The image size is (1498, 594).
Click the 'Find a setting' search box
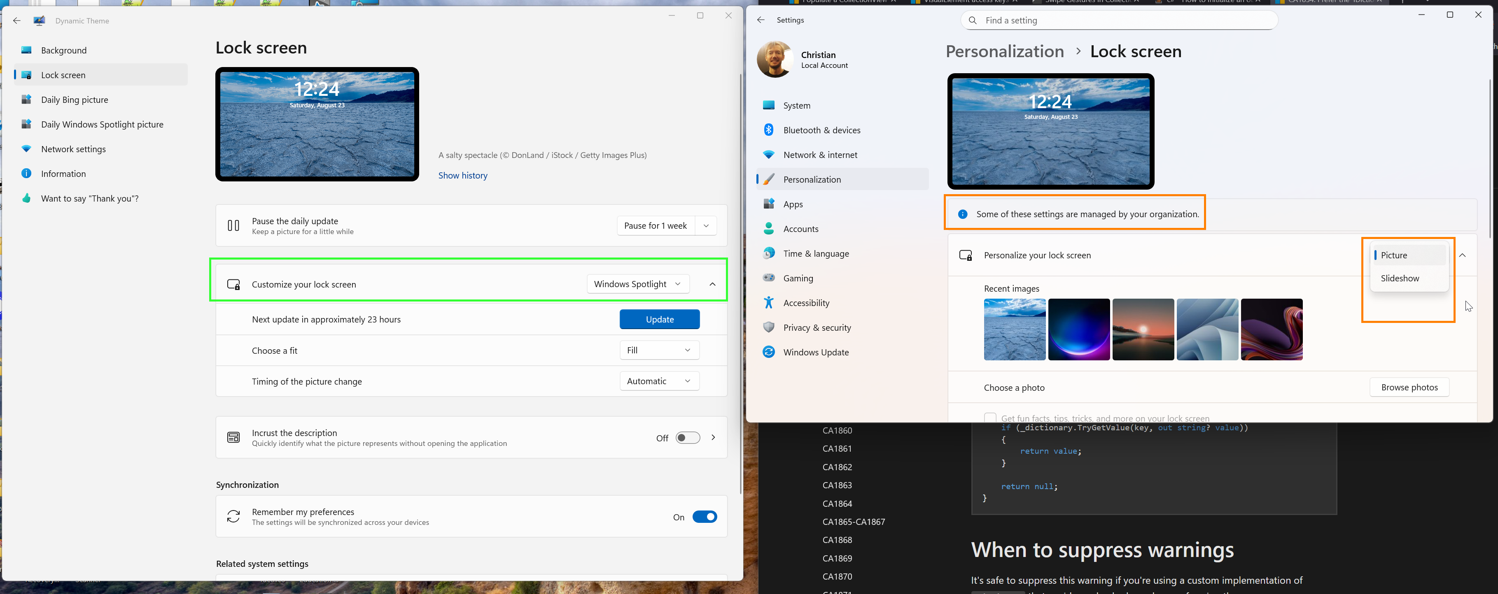pyautogui.click(x=1120, y=20)
